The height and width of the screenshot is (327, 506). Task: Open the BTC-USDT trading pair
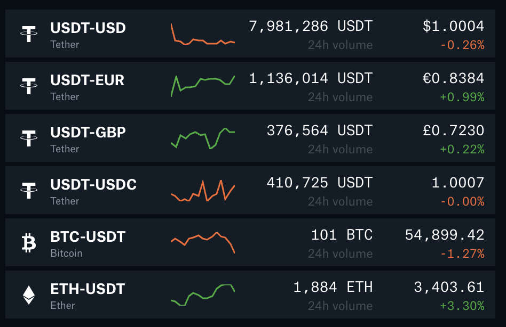pyautogui.click(x=88, y=236)
